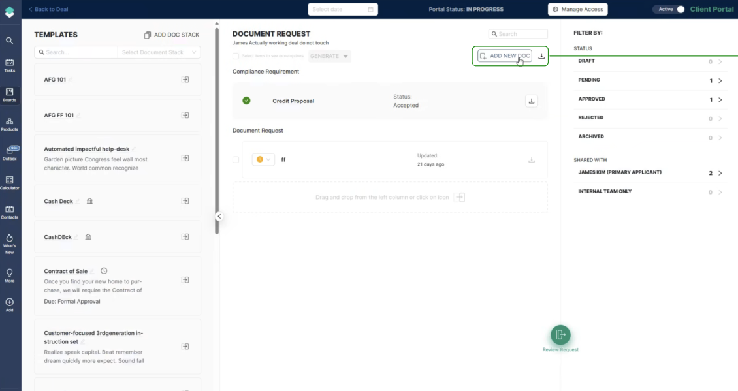
Task: Click the bank icon beside Cash Deck
Action: [x=89, y=201]
